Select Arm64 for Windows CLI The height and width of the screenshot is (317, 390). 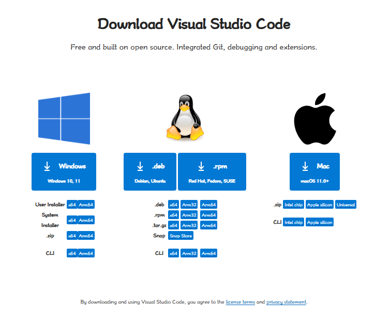pos(86,253)
